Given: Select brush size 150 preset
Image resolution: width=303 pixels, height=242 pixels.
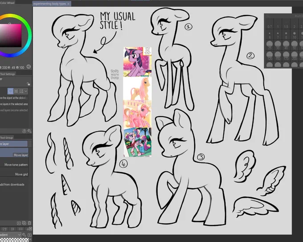Looking at the screenshot, I should point(278,56).
